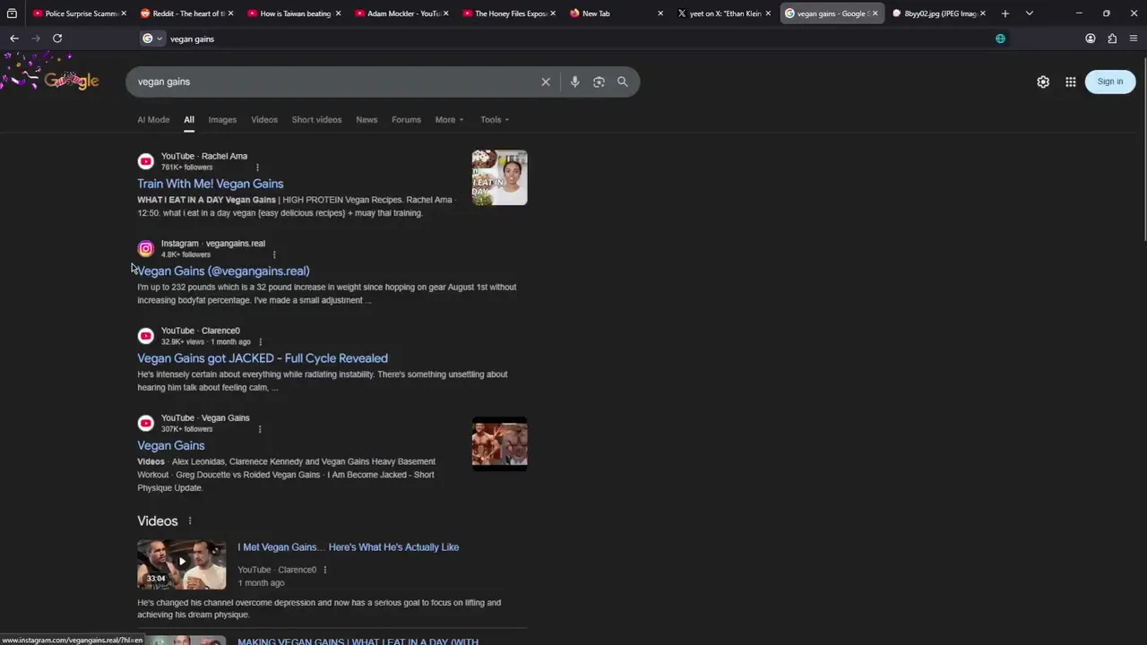This screenshot has width=1147, height=645.
Task: Open the News results tab
Action: coord(367,119)
